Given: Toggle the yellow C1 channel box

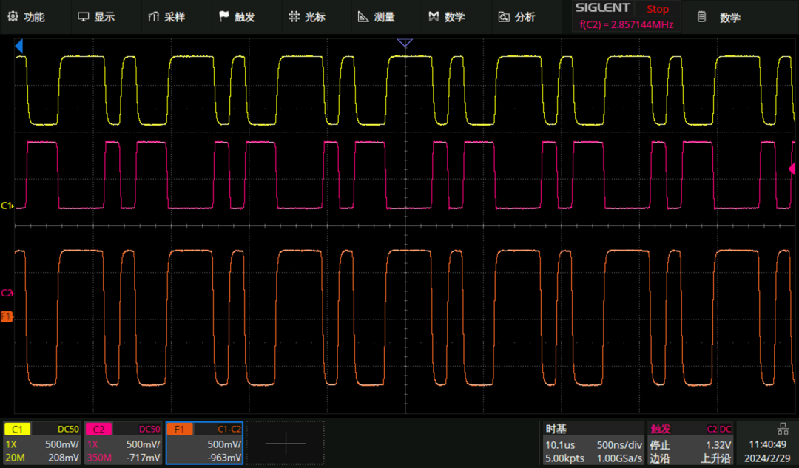Looking at the screenshot, I should (41, 443).
